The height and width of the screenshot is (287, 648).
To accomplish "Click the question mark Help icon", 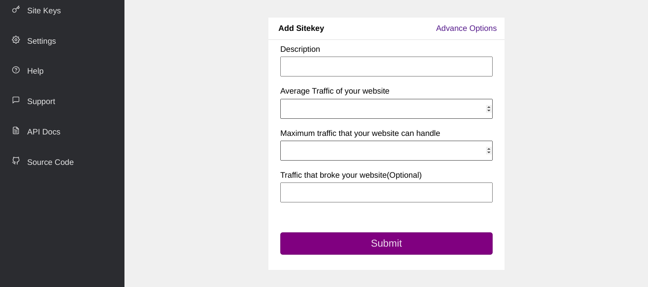I will [x=16, y=70].
